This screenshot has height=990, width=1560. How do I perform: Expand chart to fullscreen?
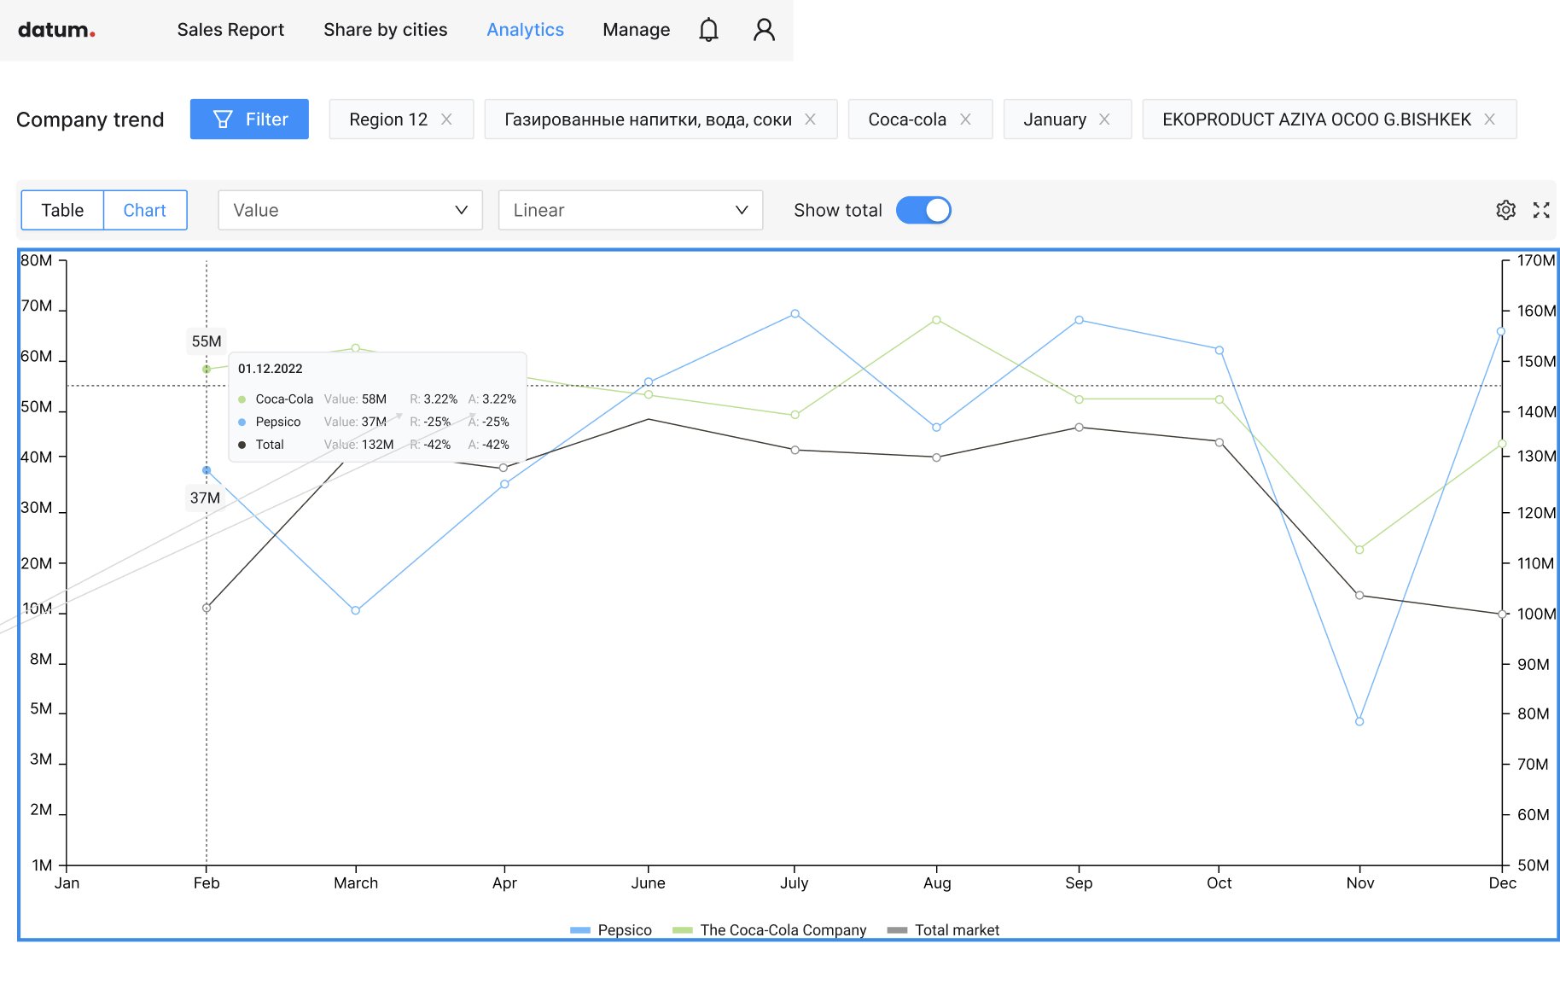click(x=1541, y=210)
